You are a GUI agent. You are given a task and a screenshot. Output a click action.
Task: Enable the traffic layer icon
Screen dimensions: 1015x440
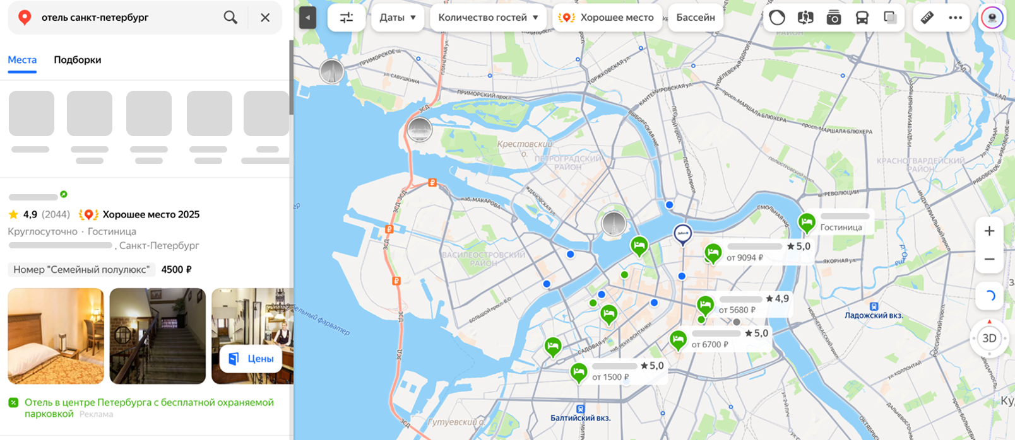click(x=777, y=18)
